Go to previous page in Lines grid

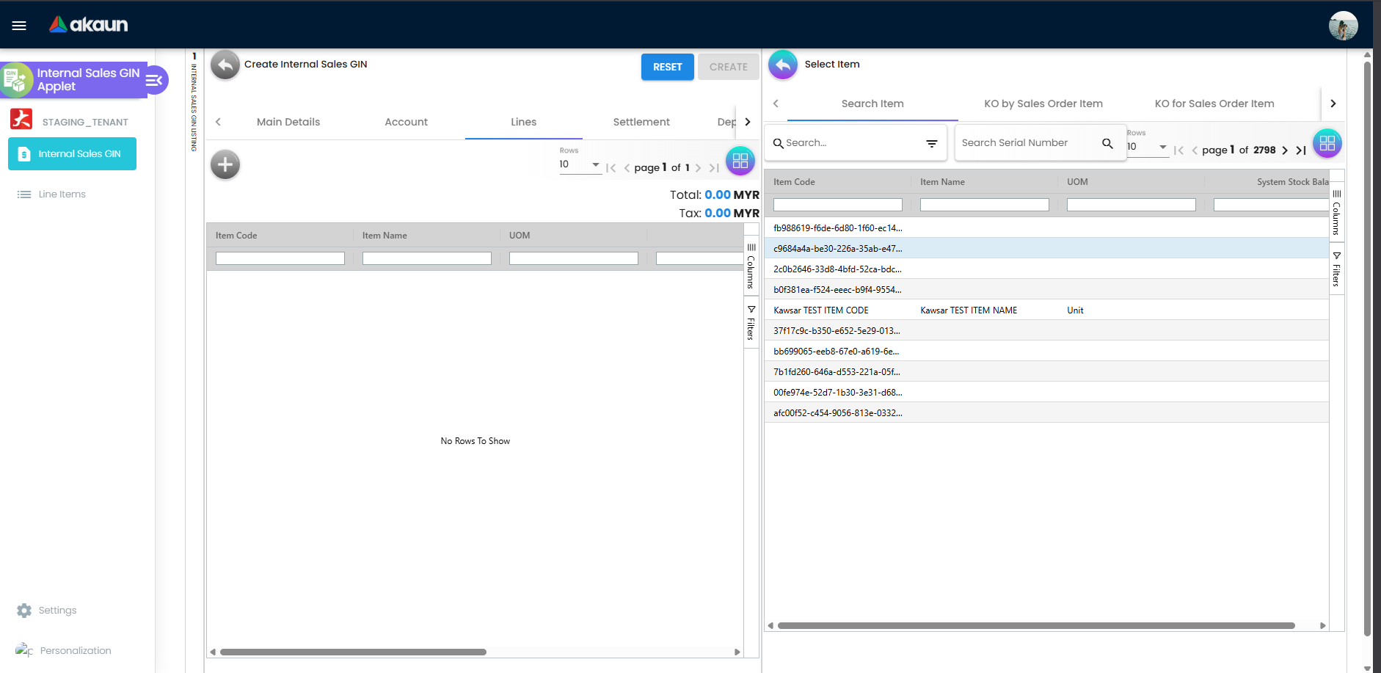point(627,168)
